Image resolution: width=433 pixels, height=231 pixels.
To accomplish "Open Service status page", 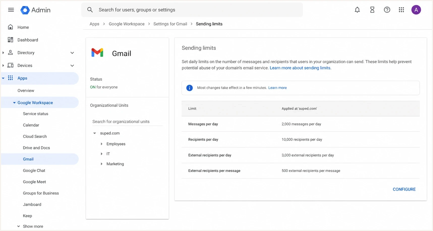I will [36, 114].
